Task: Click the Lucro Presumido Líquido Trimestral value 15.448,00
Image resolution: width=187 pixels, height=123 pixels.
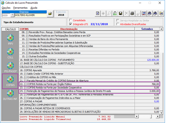Action: (x=104, y=119)
